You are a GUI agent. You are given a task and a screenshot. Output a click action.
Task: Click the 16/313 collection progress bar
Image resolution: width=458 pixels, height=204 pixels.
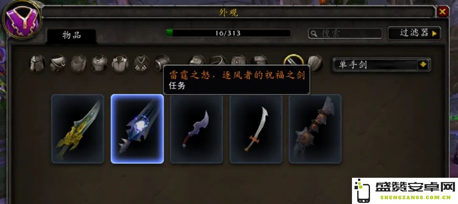[x=228, y=33]
